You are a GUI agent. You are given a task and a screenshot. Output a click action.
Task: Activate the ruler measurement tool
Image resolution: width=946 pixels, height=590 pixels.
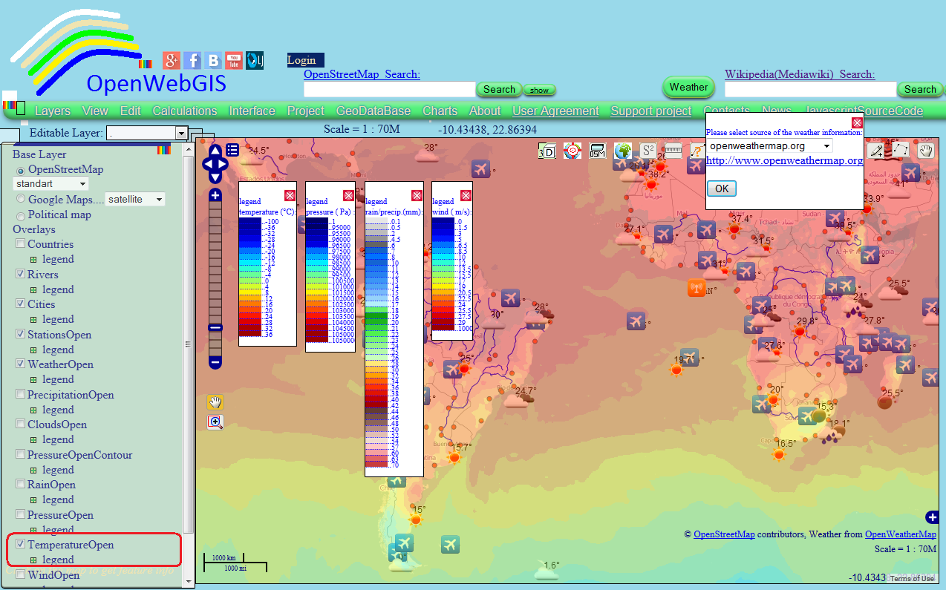coord(673,150)
